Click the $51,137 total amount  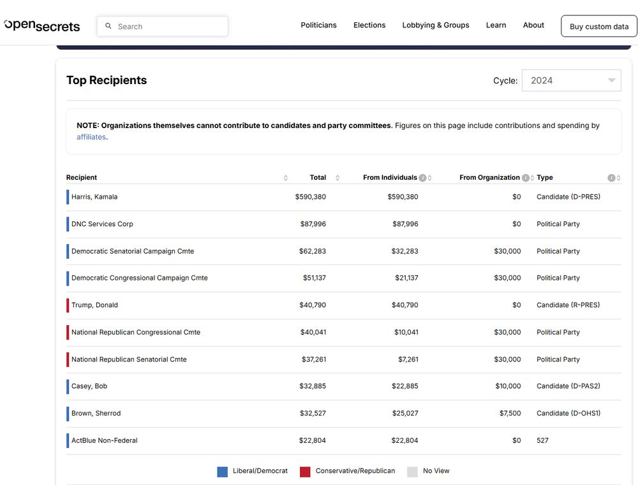tap(314, 278)
